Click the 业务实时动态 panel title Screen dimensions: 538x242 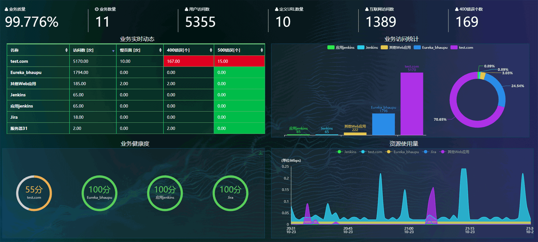[x=137, y=39]
